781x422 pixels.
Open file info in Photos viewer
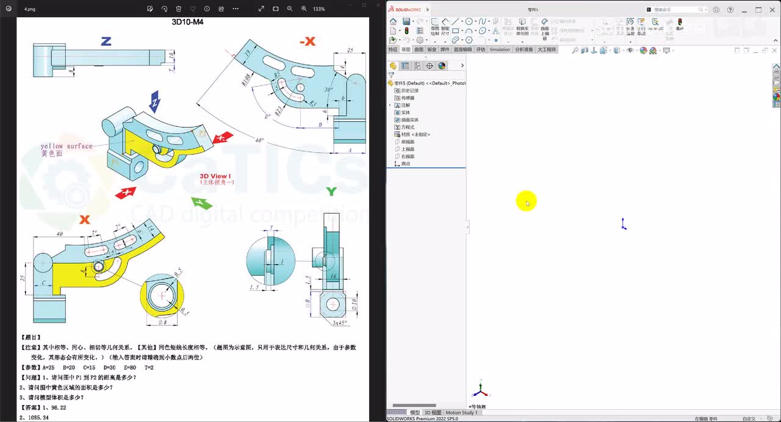pos(207,9)
